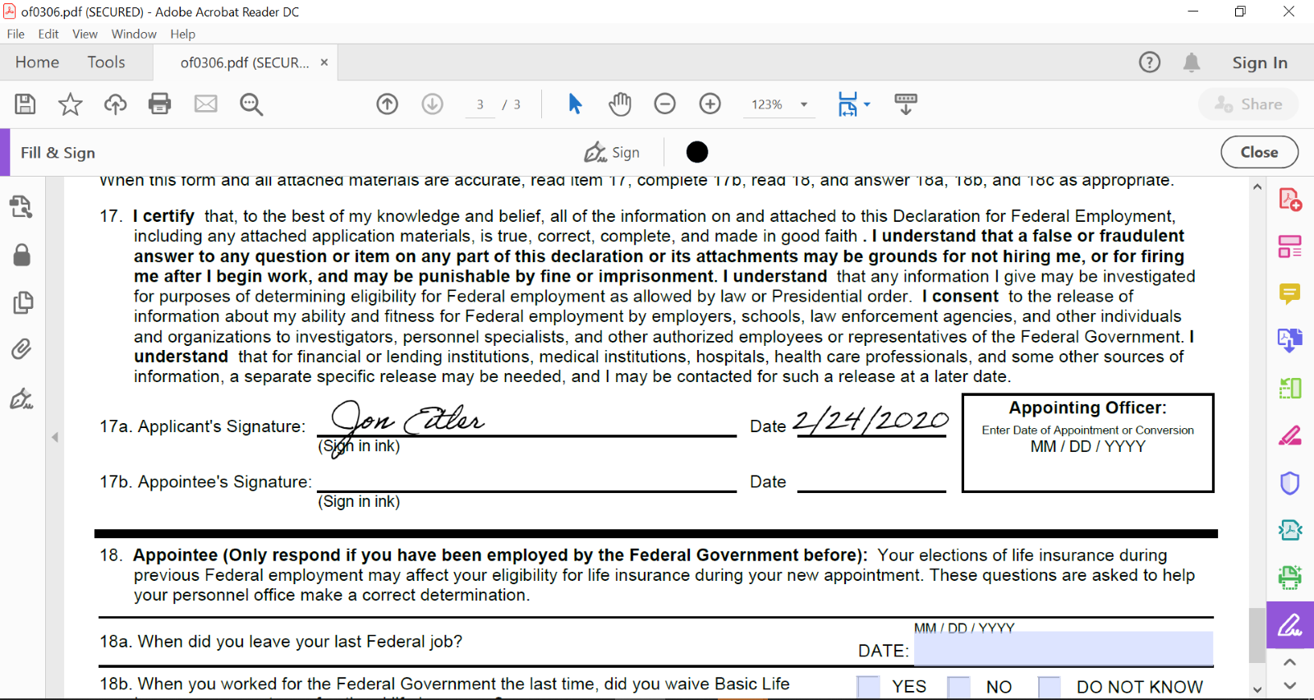Check the NO box for 18b
Viewport: 1314px width, 700px height.
tap(959, 687)
